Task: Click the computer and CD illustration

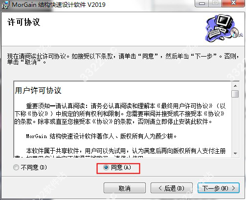Action: [224, 28]
